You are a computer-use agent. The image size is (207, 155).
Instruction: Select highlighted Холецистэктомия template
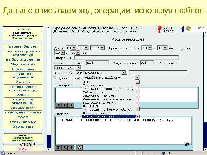point(109,116)
